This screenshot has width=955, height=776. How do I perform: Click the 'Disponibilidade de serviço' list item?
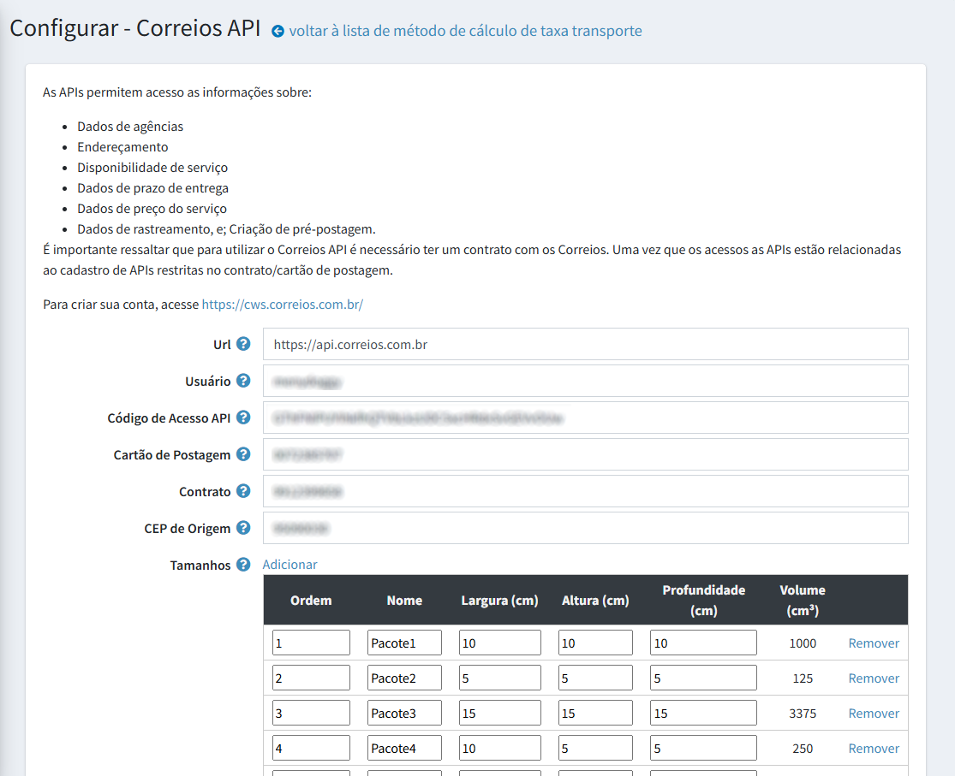pyautogui.click(x=152, y=168)
